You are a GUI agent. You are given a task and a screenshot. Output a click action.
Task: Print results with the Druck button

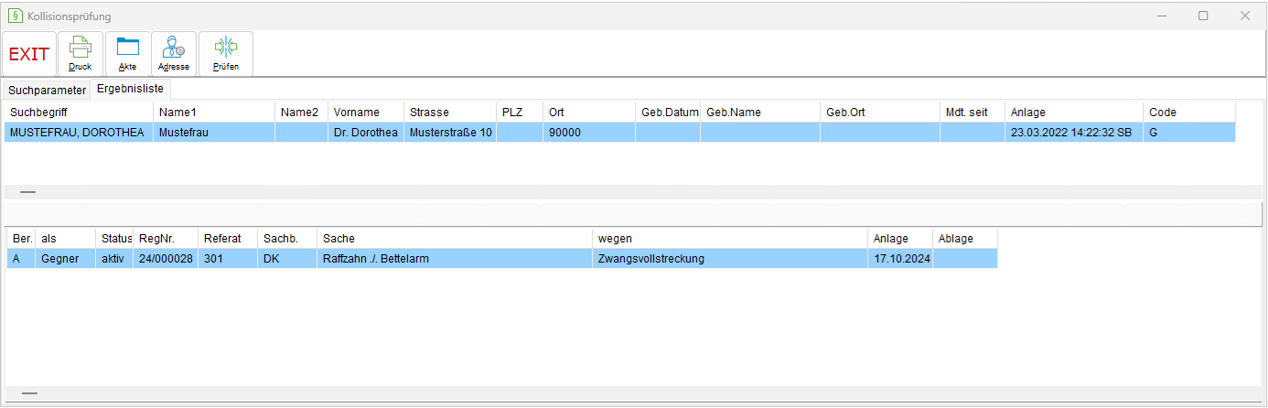click(x=81, y=54)
